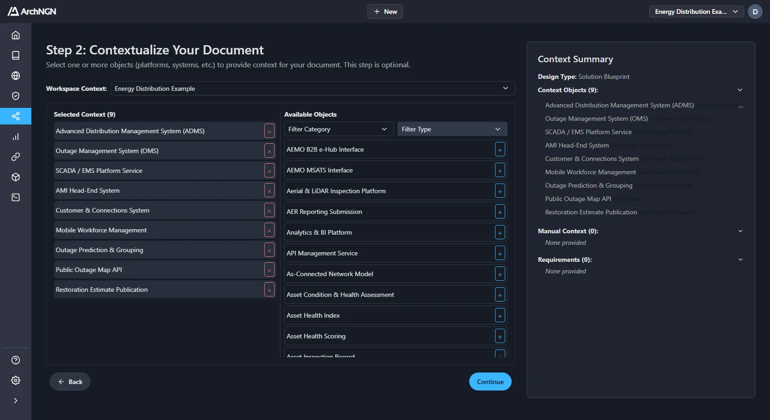Open the cube sidebar icon
Screen dimensions: 770x420
16,177
